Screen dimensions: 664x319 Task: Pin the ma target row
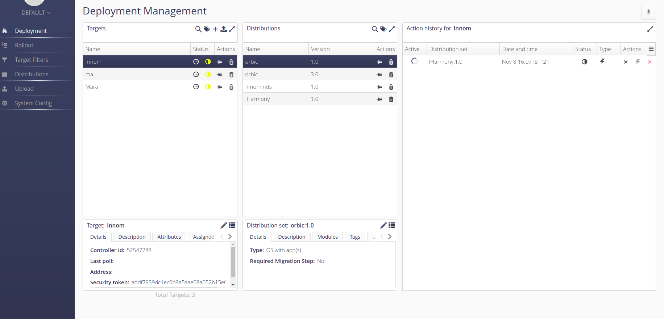[220, 75]
